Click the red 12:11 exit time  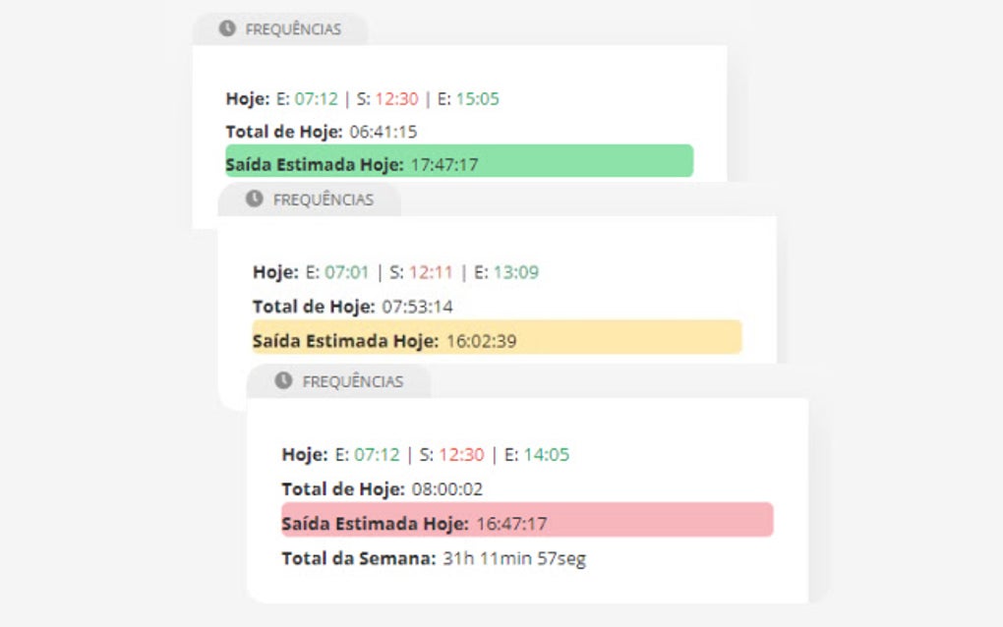pyautogui.click(x=431, y=272)
